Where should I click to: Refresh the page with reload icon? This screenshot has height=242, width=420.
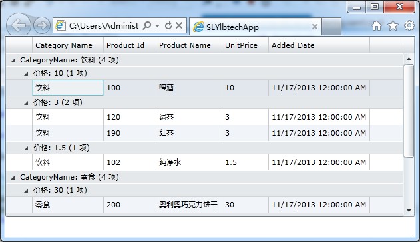coord(168,26)
